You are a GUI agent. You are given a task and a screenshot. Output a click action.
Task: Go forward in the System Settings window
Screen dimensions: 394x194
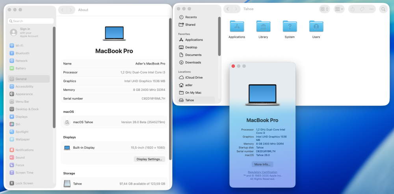(71, 10)
